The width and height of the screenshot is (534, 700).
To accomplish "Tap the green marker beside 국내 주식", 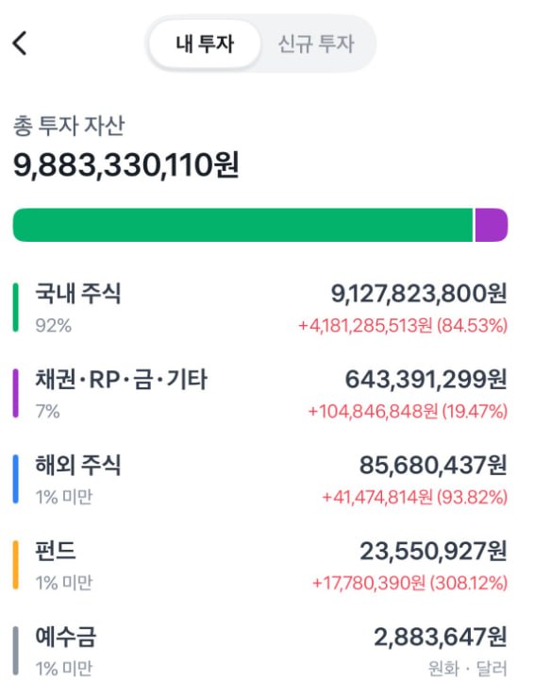I will pyautogui.click(x=16, y=308).
